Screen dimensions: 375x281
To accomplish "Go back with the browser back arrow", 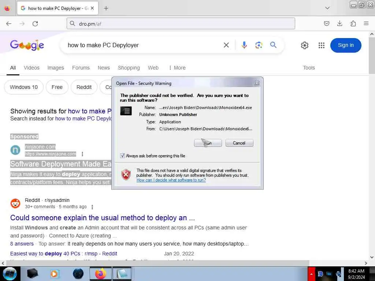I will pyautogui.click(x=9, y=24).
